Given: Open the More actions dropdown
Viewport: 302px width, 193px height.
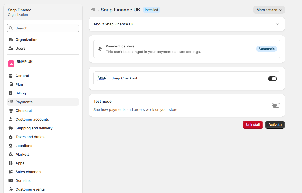Looking at the screenshot, I should [x=269, y=10].
